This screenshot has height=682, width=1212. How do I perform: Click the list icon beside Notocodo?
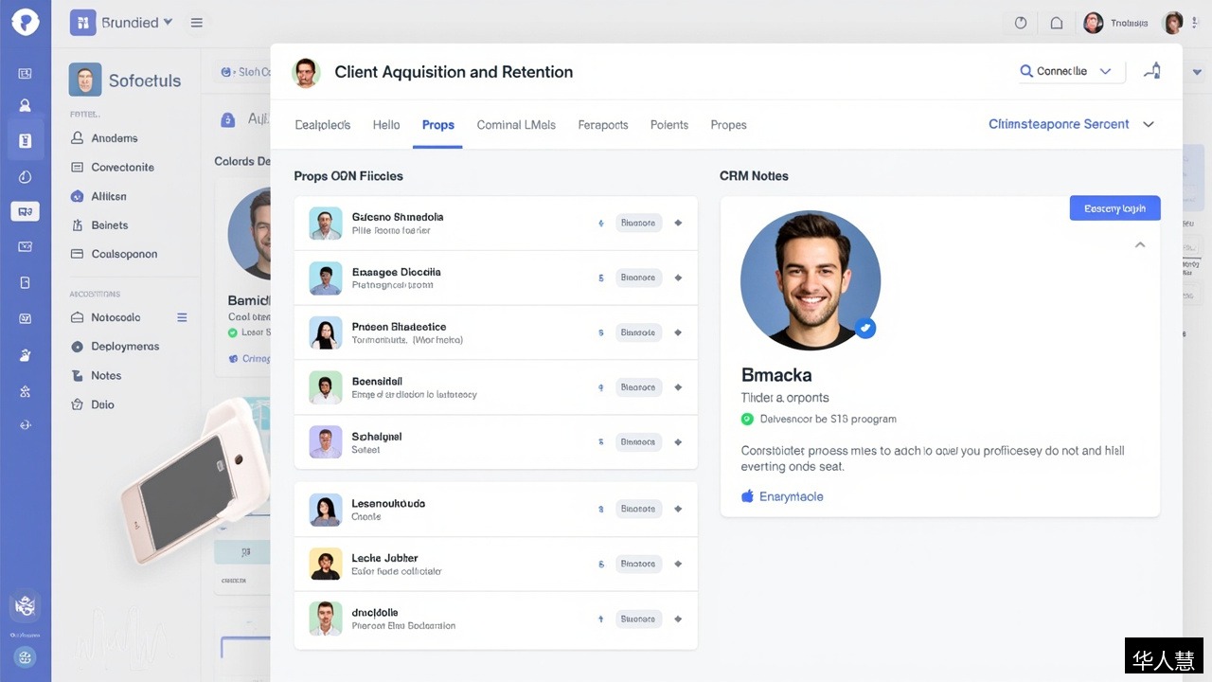(182, 317)
